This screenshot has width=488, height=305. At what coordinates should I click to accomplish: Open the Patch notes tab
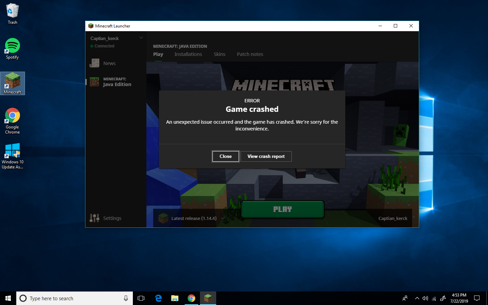(x=250, y=54)
